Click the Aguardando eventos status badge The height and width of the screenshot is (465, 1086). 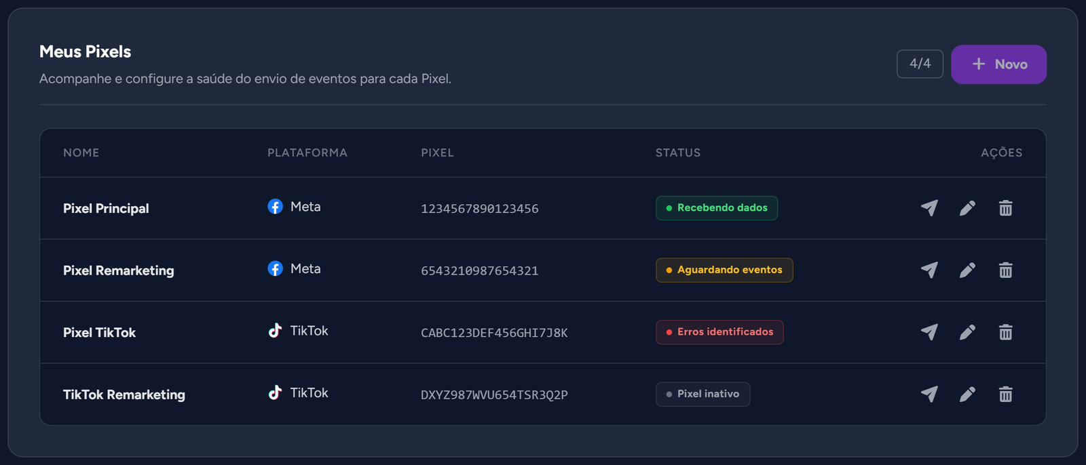point(724,270)
